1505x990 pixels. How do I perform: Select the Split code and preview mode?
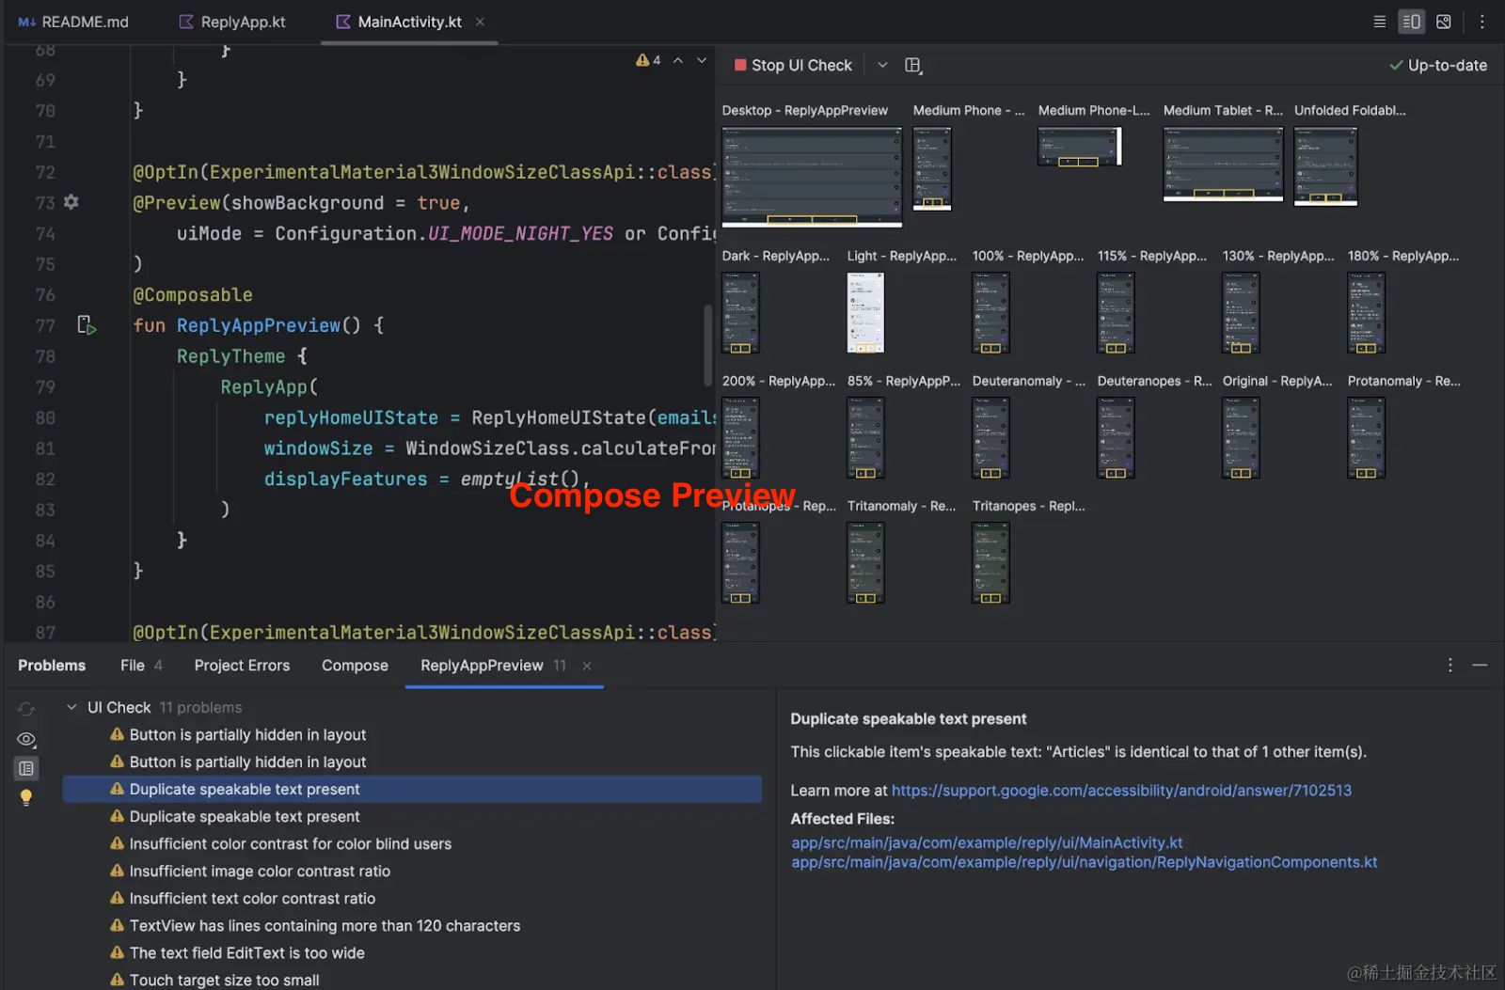click(x=1411, y=22)
